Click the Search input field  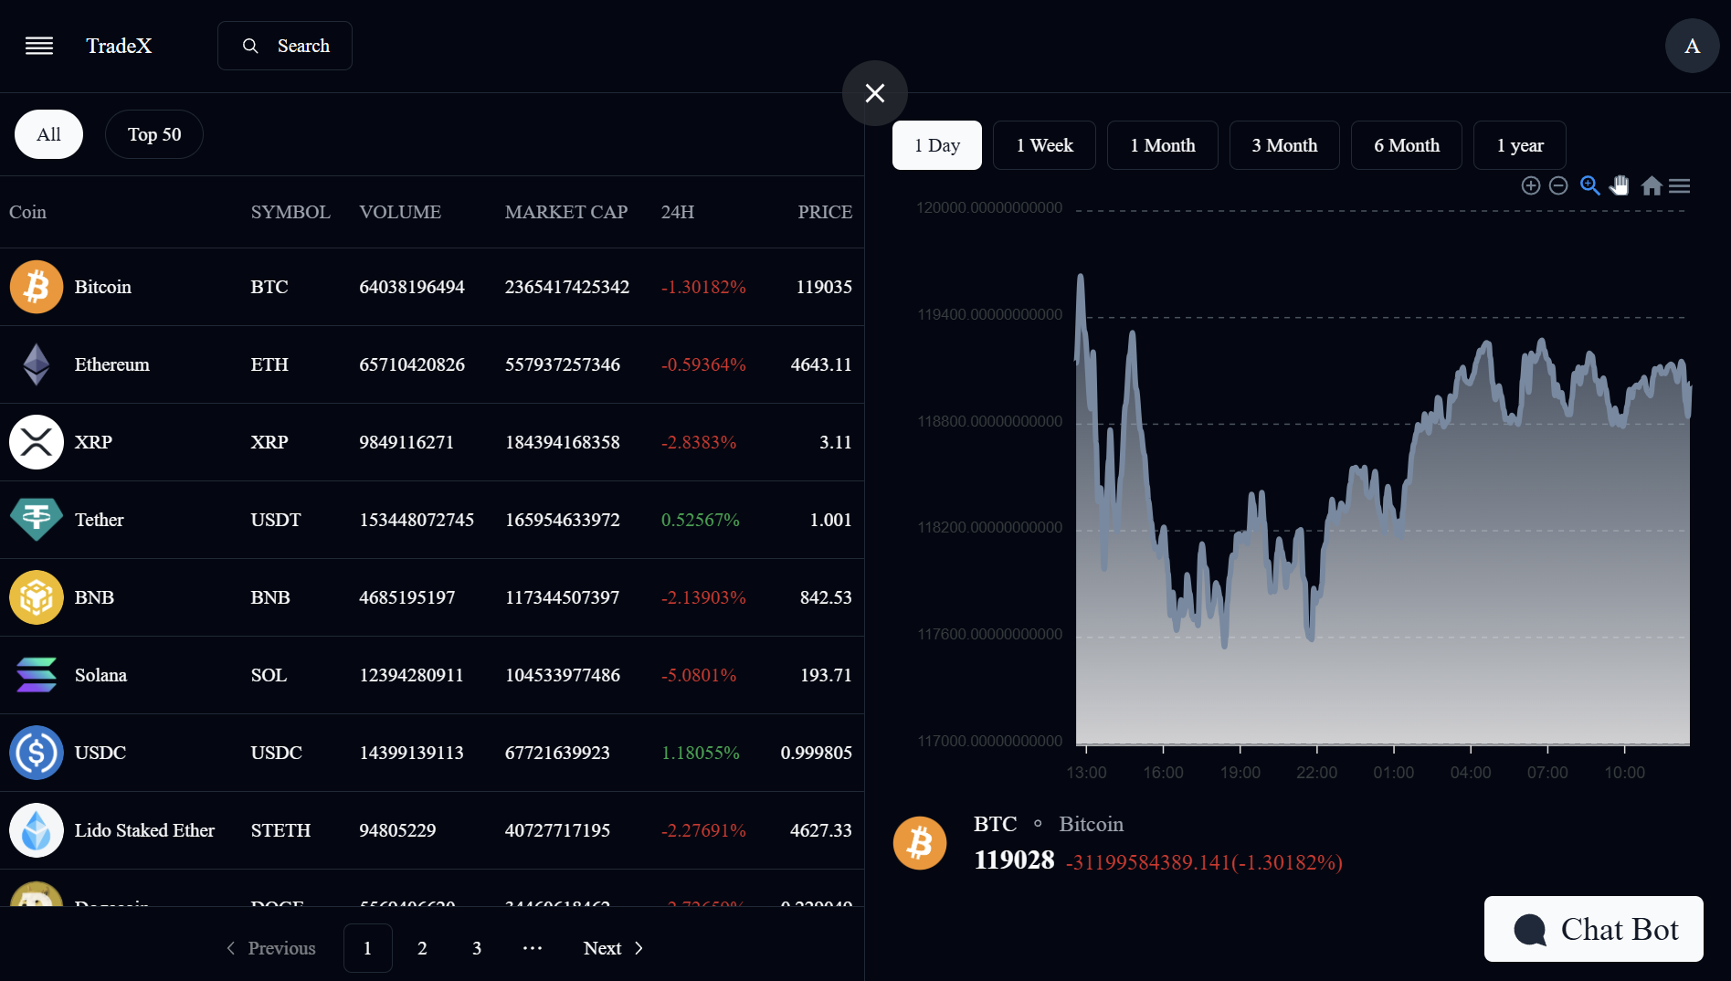285,46
